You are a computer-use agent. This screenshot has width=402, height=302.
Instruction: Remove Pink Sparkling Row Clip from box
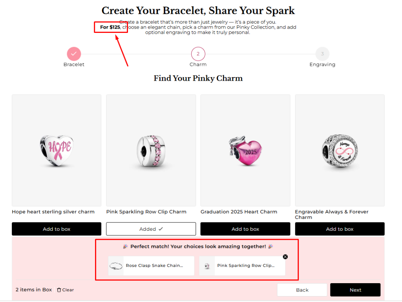tap(285, 257)
